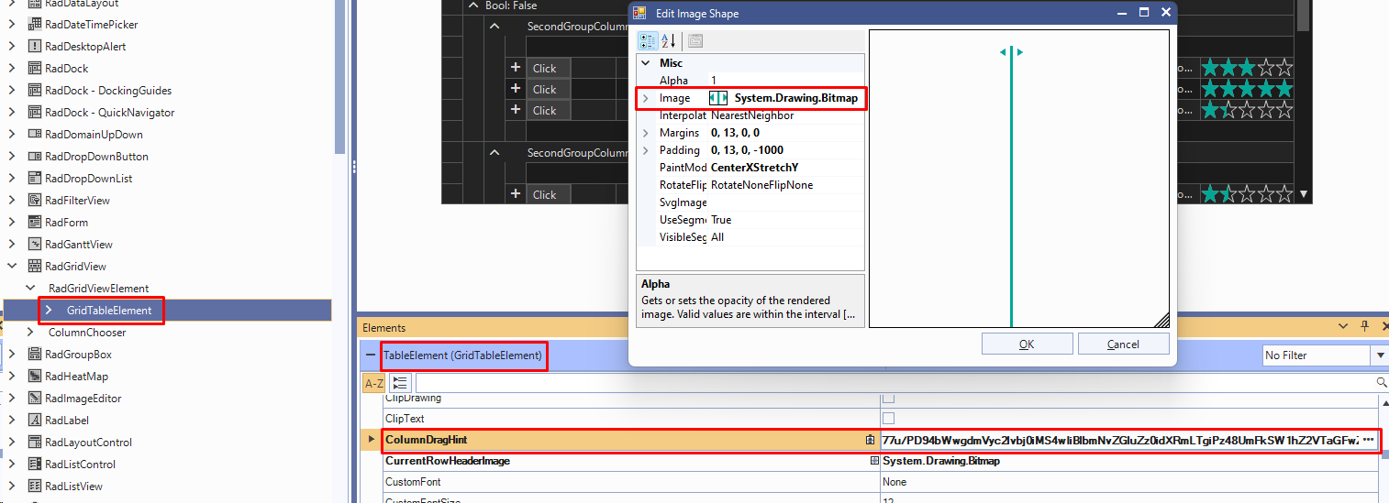Pin the Elements panel with the pushpin icon
The height and width of the screenshot is (503, 1389).
coord(1364,327)
